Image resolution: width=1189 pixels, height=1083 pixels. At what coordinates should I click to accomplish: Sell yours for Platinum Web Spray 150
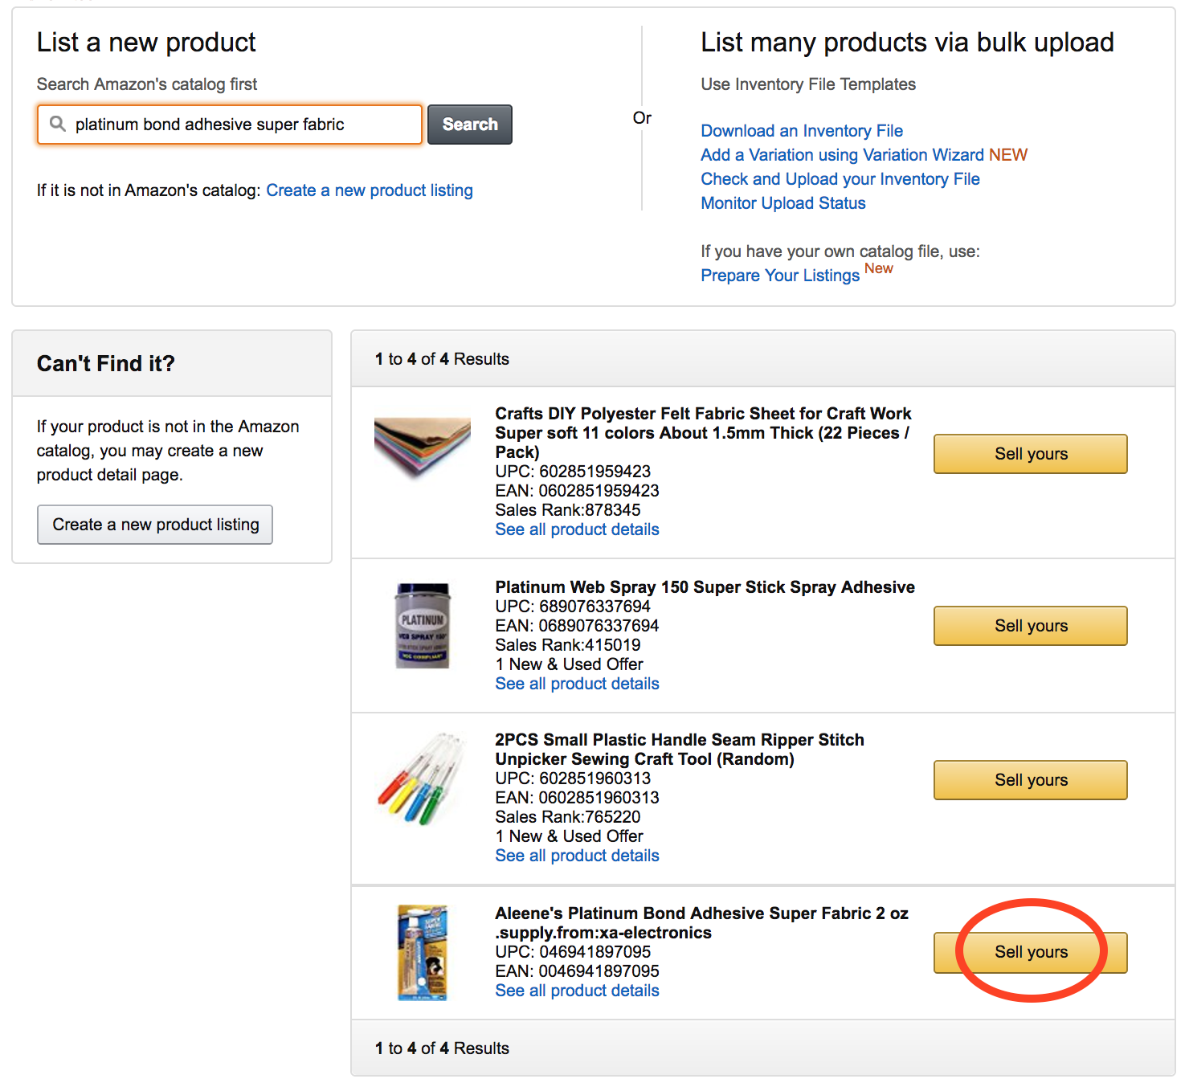click(1031, 626)
